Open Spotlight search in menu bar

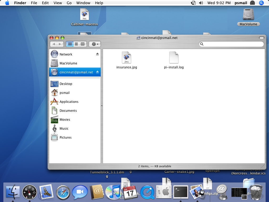[x=261, y=3]
